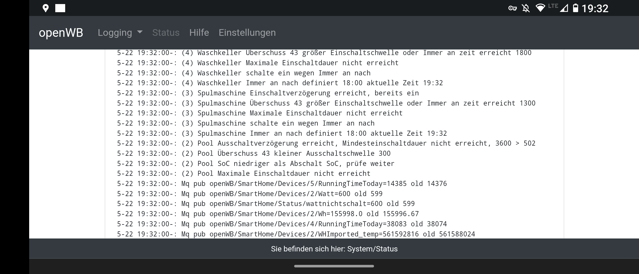Tap the 19:32 status bar clock

[x=595, y=9]
